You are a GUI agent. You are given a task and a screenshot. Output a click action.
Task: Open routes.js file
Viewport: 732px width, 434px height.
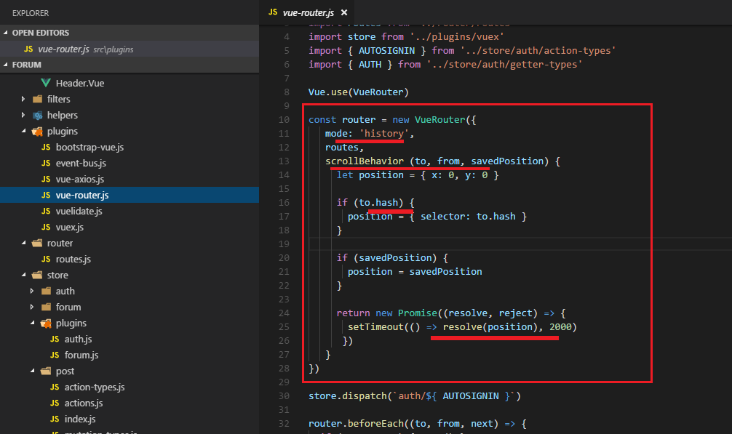tap(73, 259)
